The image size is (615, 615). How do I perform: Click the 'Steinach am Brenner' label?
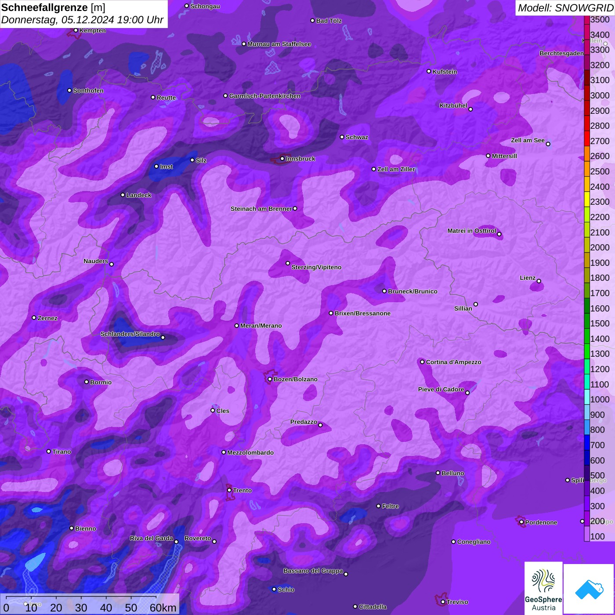(261, 209)
